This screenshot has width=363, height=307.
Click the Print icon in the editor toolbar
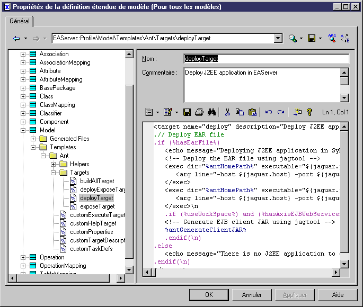tap(199, 112)
